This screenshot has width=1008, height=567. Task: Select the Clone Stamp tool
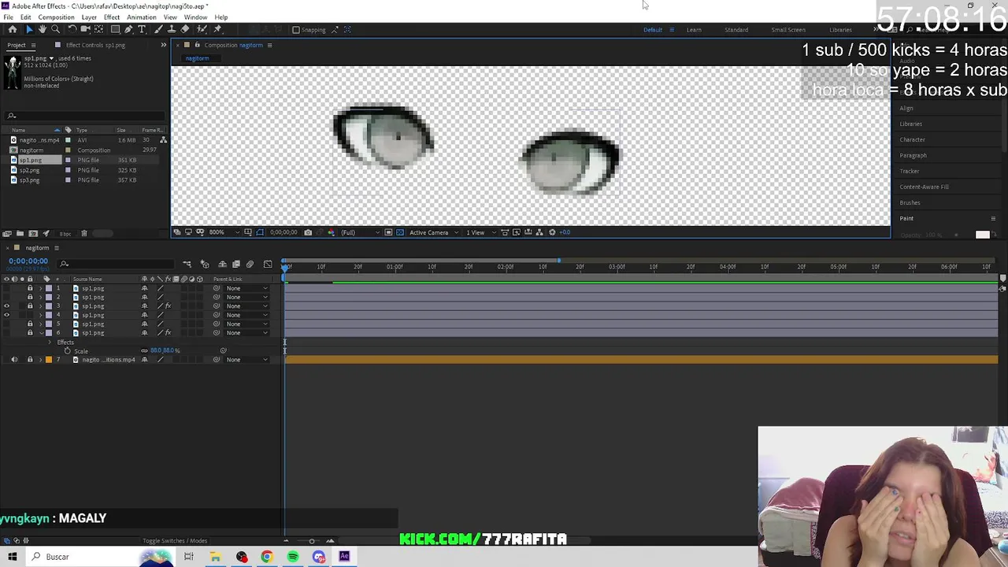pos(172,29)
